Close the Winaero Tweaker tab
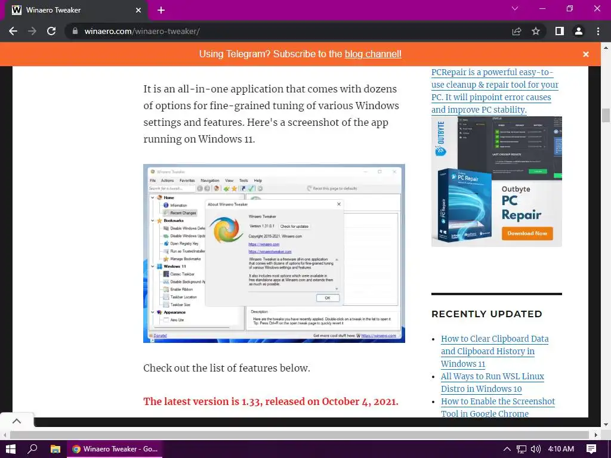This screenshot has width=611, height=458. tap(138, 10)
